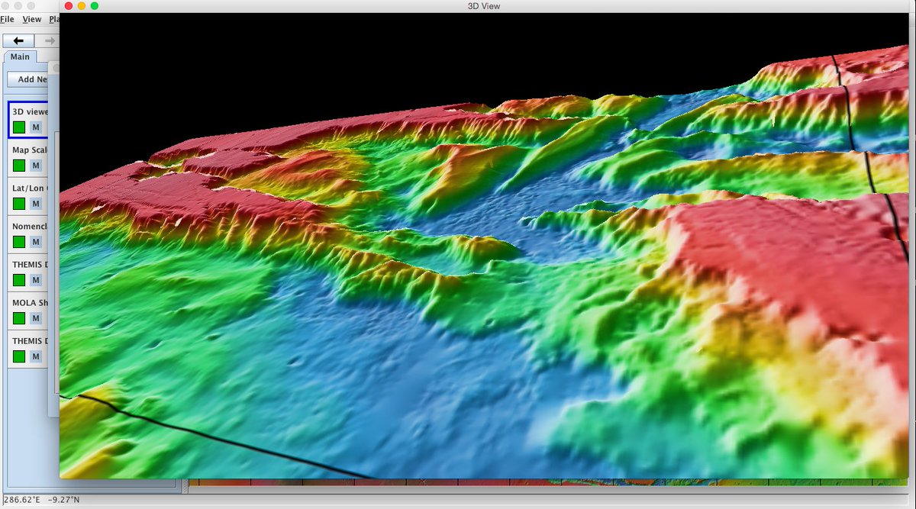Maximize the 3D View window with green button

95,6
